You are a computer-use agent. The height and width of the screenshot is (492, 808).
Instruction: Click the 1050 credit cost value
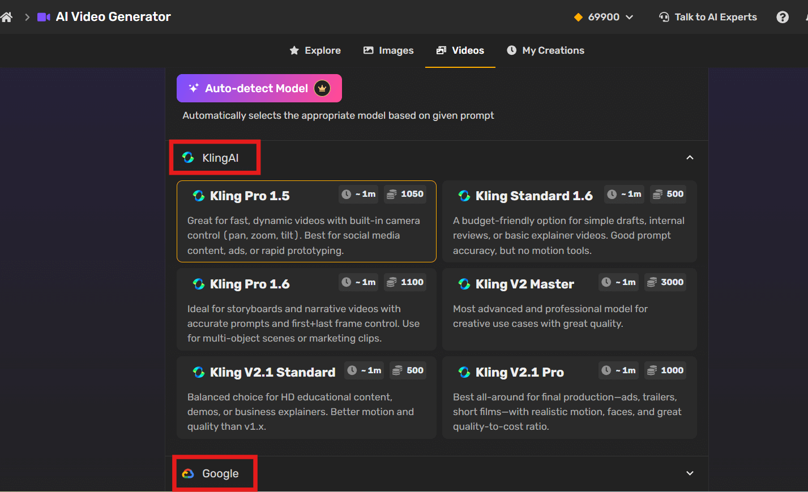[x=412, y=194]
